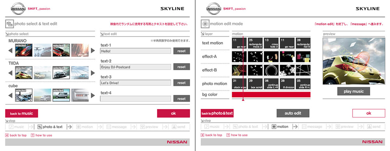Pick the effect-B snowflakes tile

coord(287,70)
